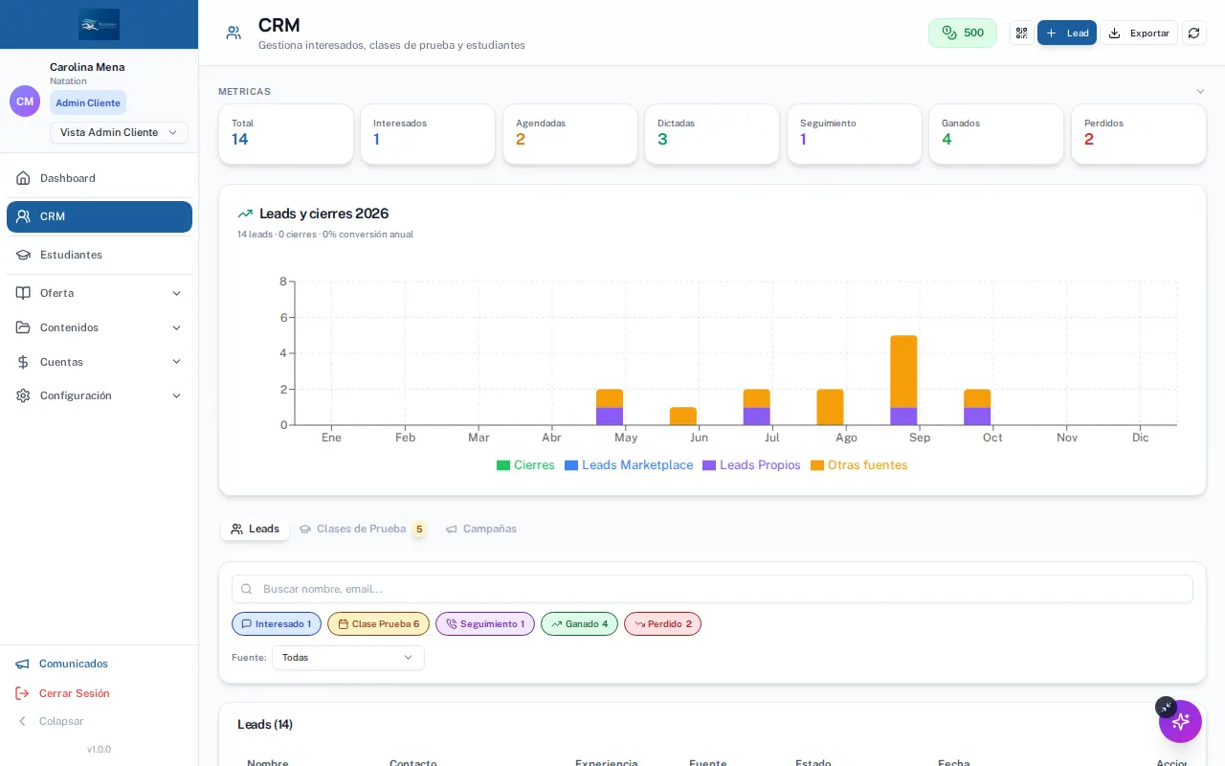The image size is (1225, 766).
Task: Select CRM in the sidebar
Action: [100, 216]
